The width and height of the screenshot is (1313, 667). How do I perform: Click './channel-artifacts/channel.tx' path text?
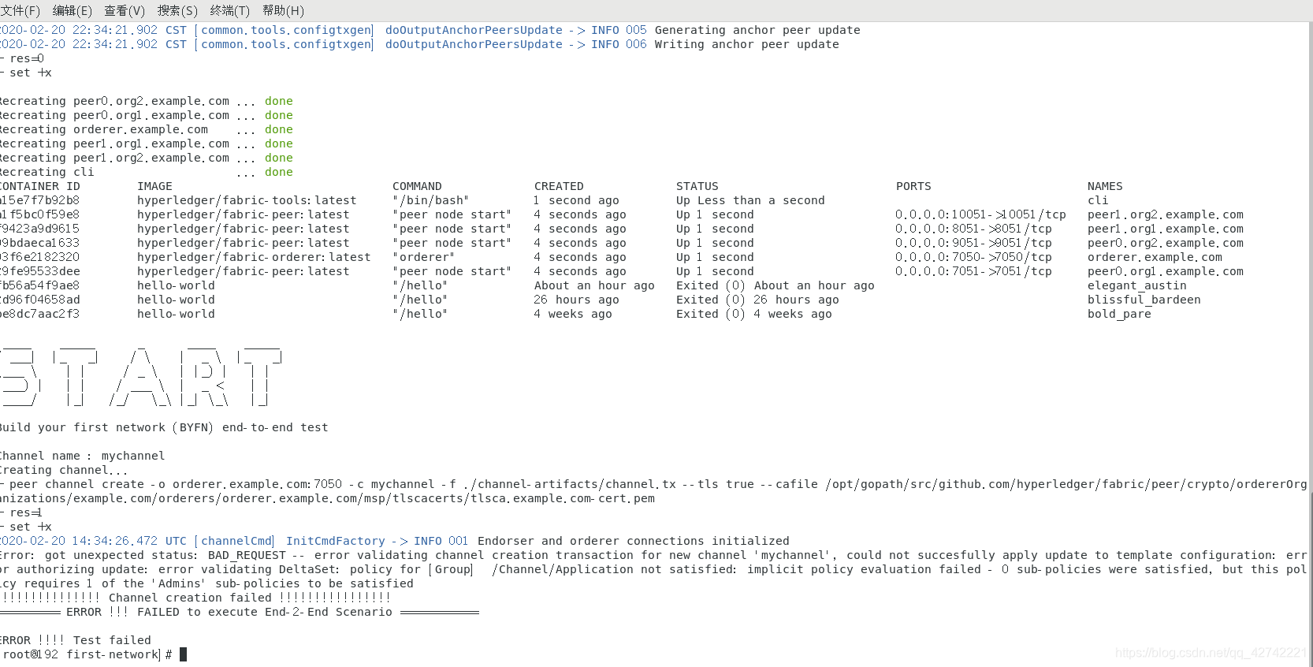(x=570, y=484)
